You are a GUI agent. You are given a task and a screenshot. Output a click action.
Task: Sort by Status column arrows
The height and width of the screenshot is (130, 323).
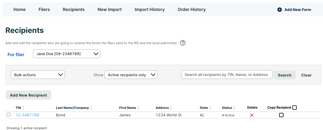pyautogui.click(x=234, y=108)
